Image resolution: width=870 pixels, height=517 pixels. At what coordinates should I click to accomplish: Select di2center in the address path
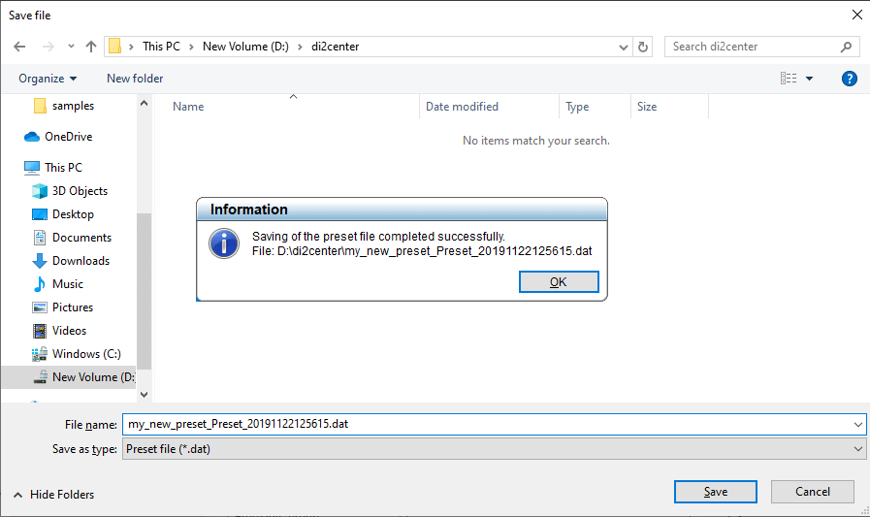coord(336,47)
